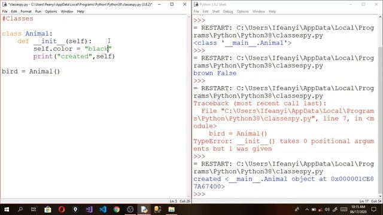
Task: Click last empty '>>>' prompt in Shell
Action: click(x=199, y=194)
